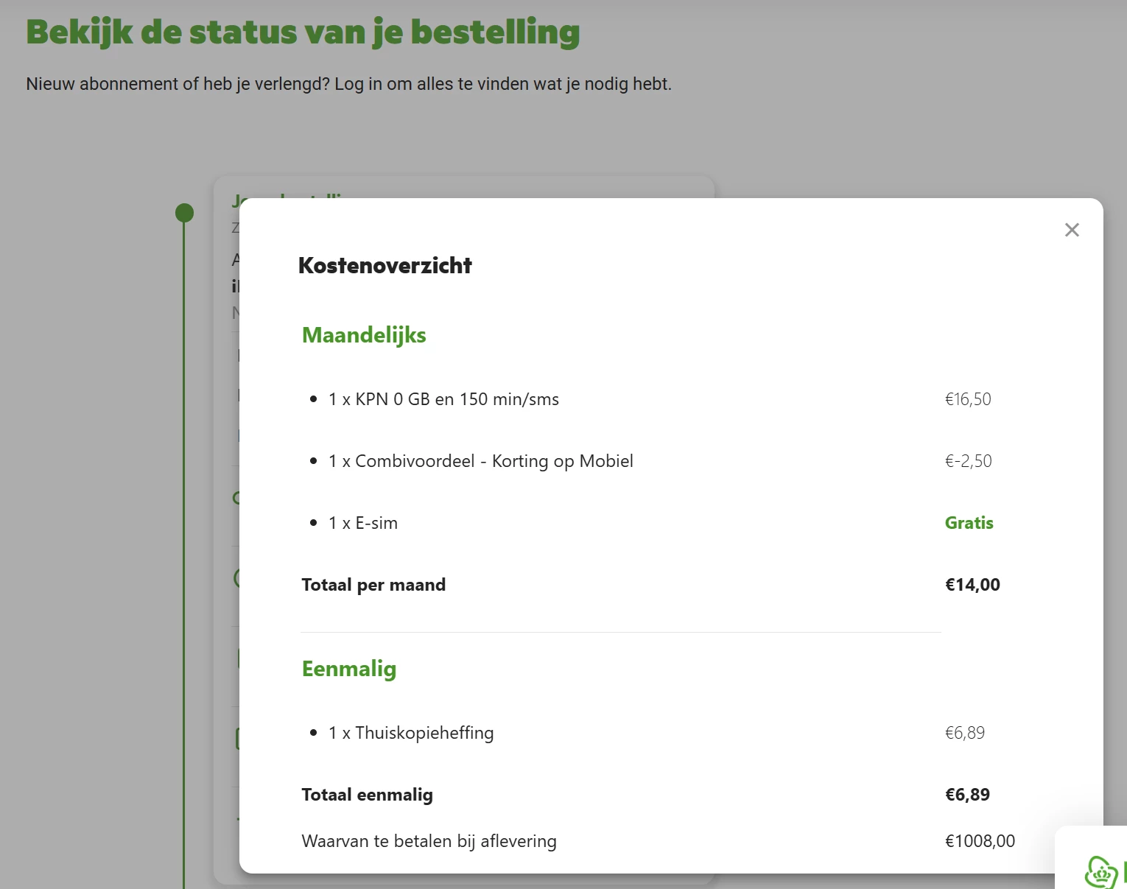Image resolution: width=1127 pixels, height=889 pixels.
Task: Click the €14,00 monthly total amount
Action: pos(972,585)
